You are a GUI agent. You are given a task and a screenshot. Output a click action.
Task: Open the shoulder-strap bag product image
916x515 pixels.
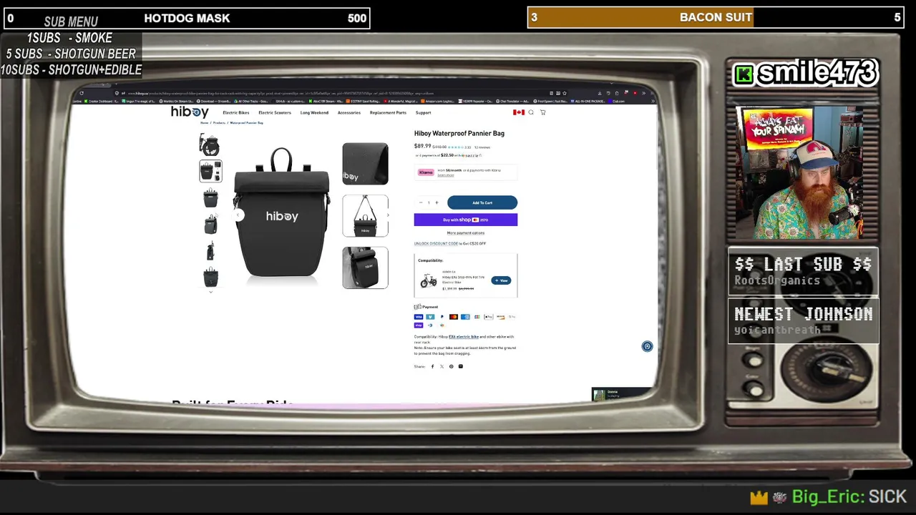click(365, 215)
